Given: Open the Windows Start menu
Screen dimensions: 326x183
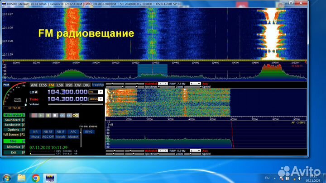Looking at the screenshot, I should pos(6,178).
